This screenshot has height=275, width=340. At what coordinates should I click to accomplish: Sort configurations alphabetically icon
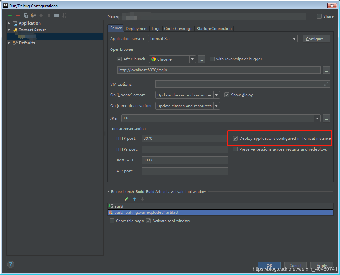pyautogui.click(x=64, y=16)
